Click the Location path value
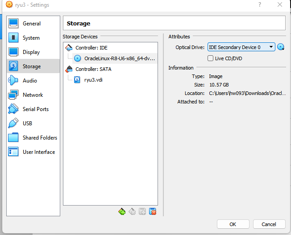This screenshot has height=235, width=291. tap(247, 93)
